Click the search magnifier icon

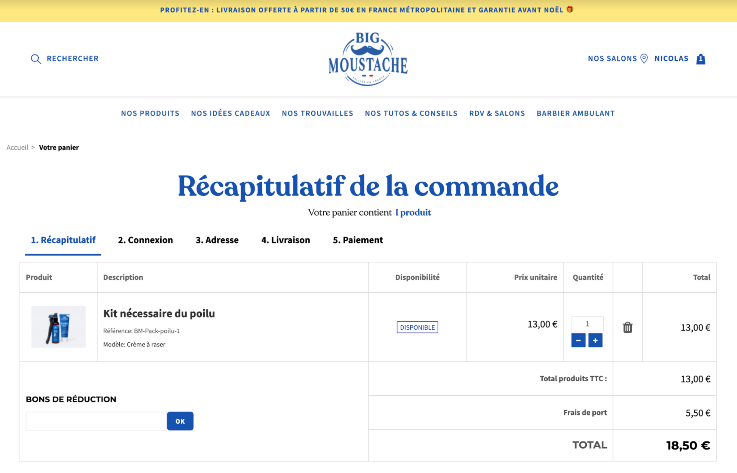pos(36,59)
